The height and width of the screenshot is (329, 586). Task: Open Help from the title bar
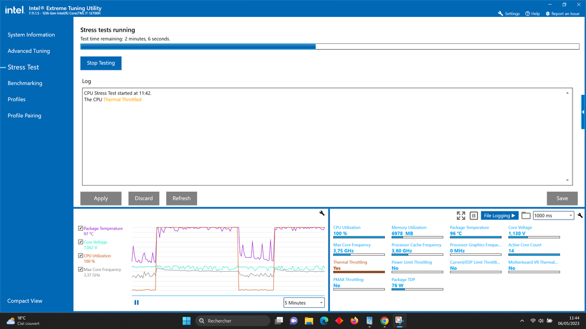click(x=533, y=13)
